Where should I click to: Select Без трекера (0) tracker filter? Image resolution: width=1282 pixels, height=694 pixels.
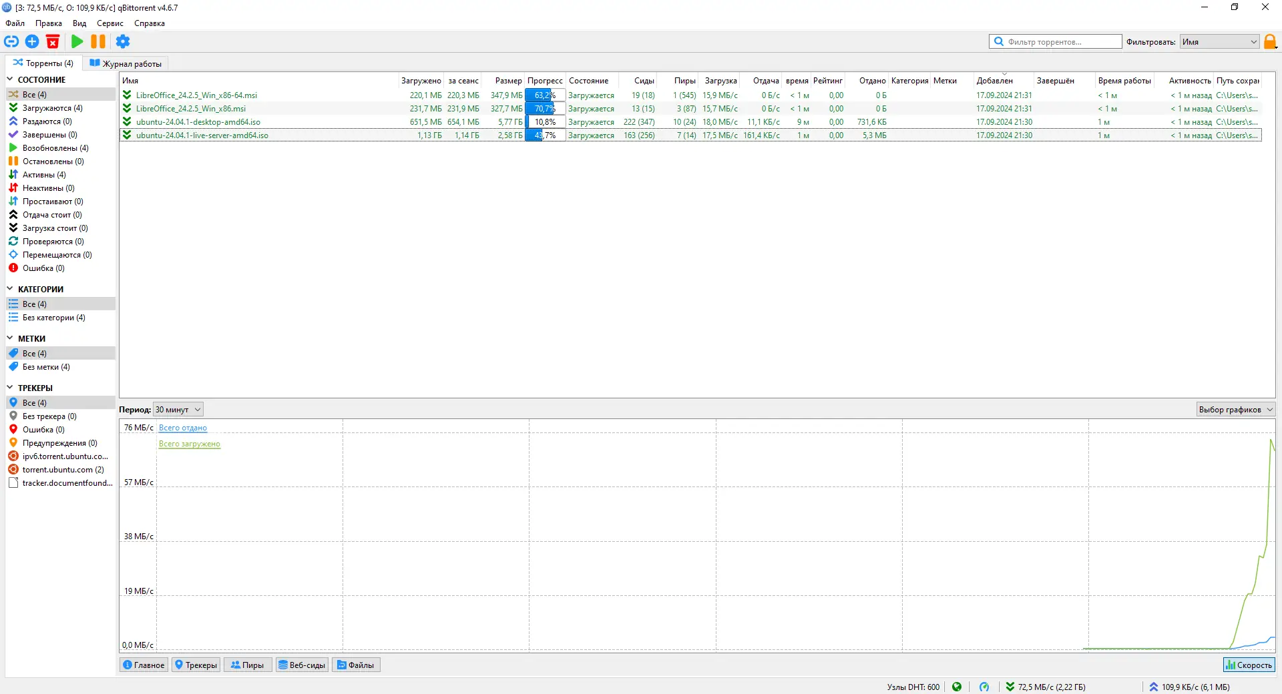61,416
